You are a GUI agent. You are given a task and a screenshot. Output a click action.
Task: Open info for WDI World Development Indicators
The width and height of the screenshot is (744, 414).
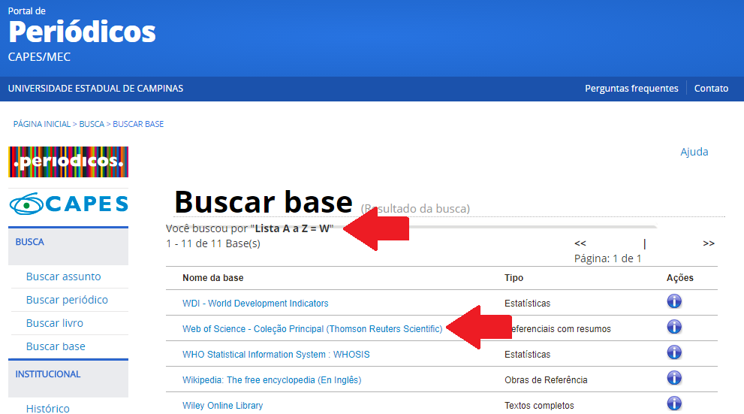[x=674, y=301]
